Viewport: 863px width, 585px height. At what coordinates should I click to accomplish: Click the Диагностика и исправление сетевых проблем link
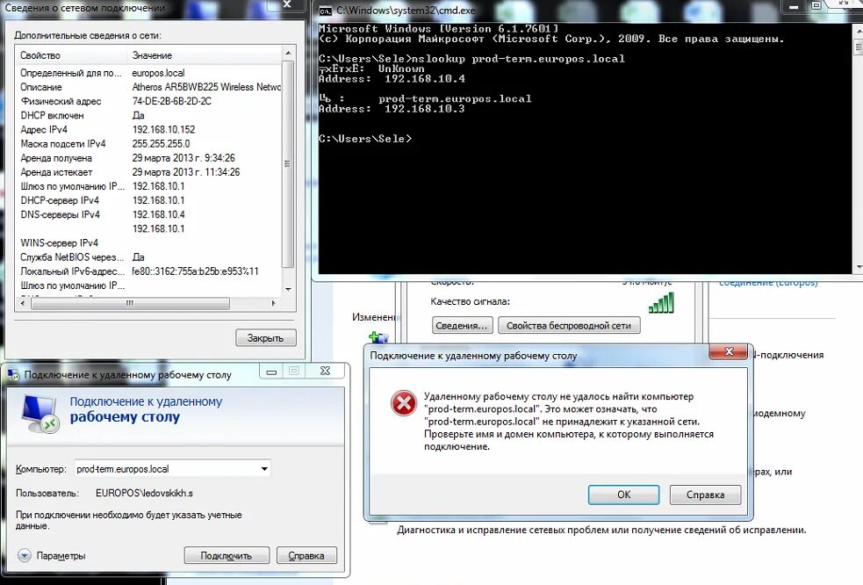click(601, 529)
